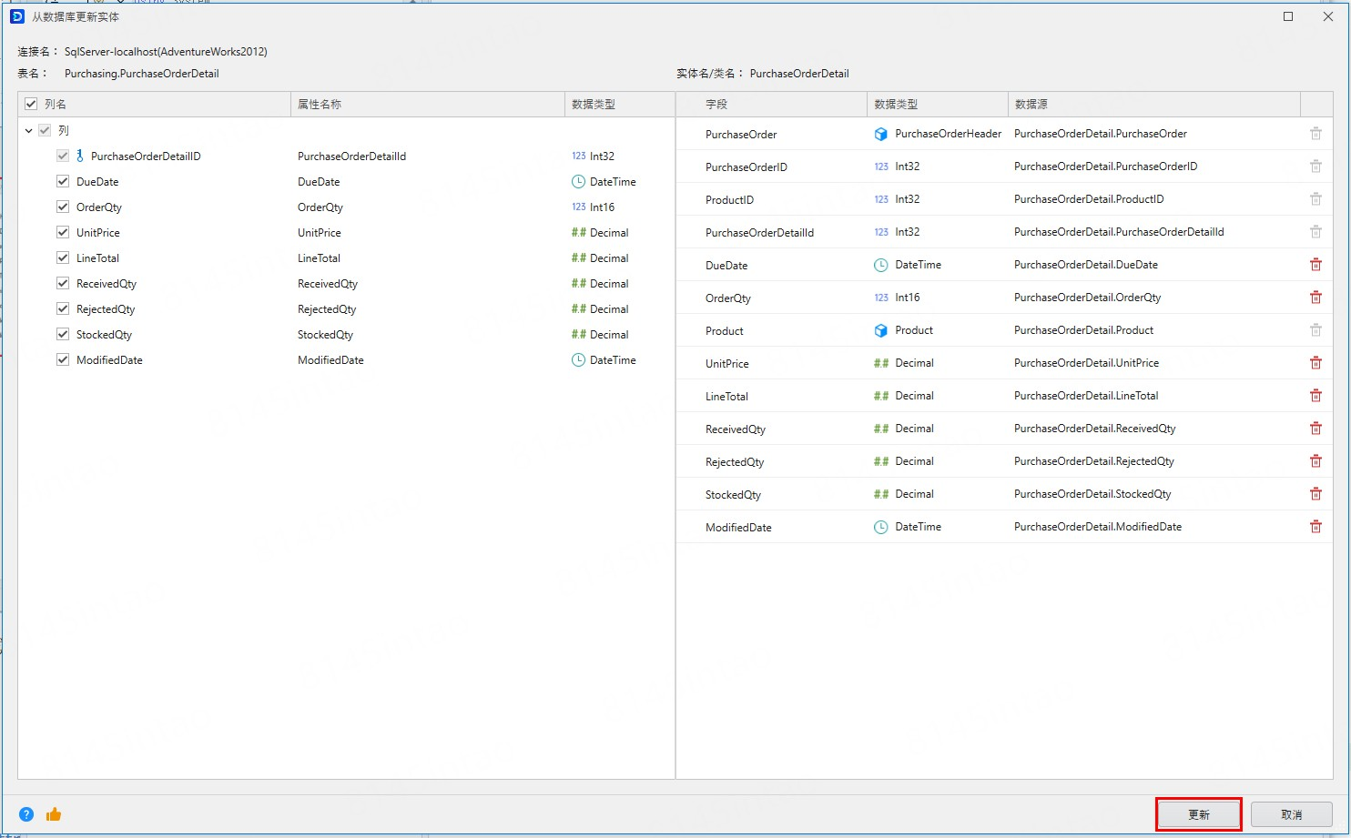
Task: Click the 更新 button
Action: (x=1198, y=814)
